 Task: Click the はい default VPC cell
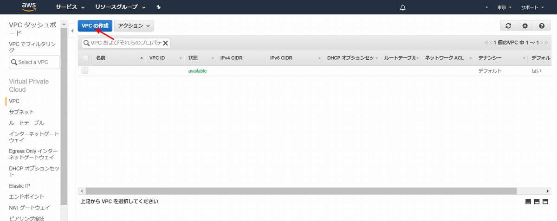[536, 71]
